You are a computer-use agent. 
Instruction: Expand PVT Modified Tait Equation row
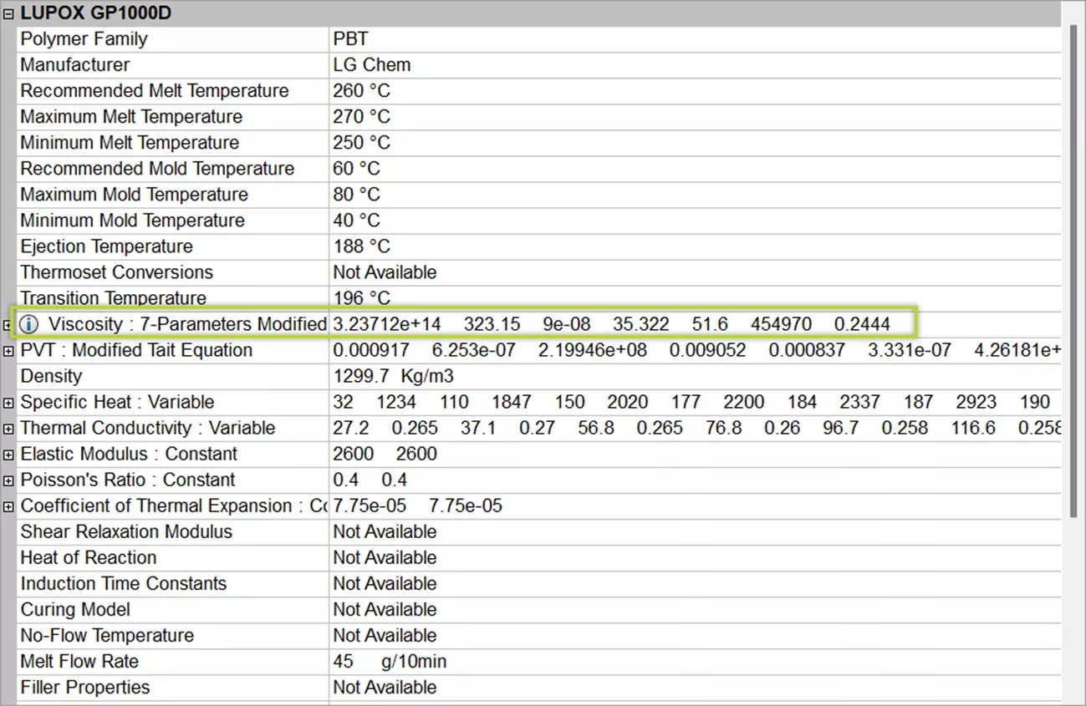coord(8,351)
